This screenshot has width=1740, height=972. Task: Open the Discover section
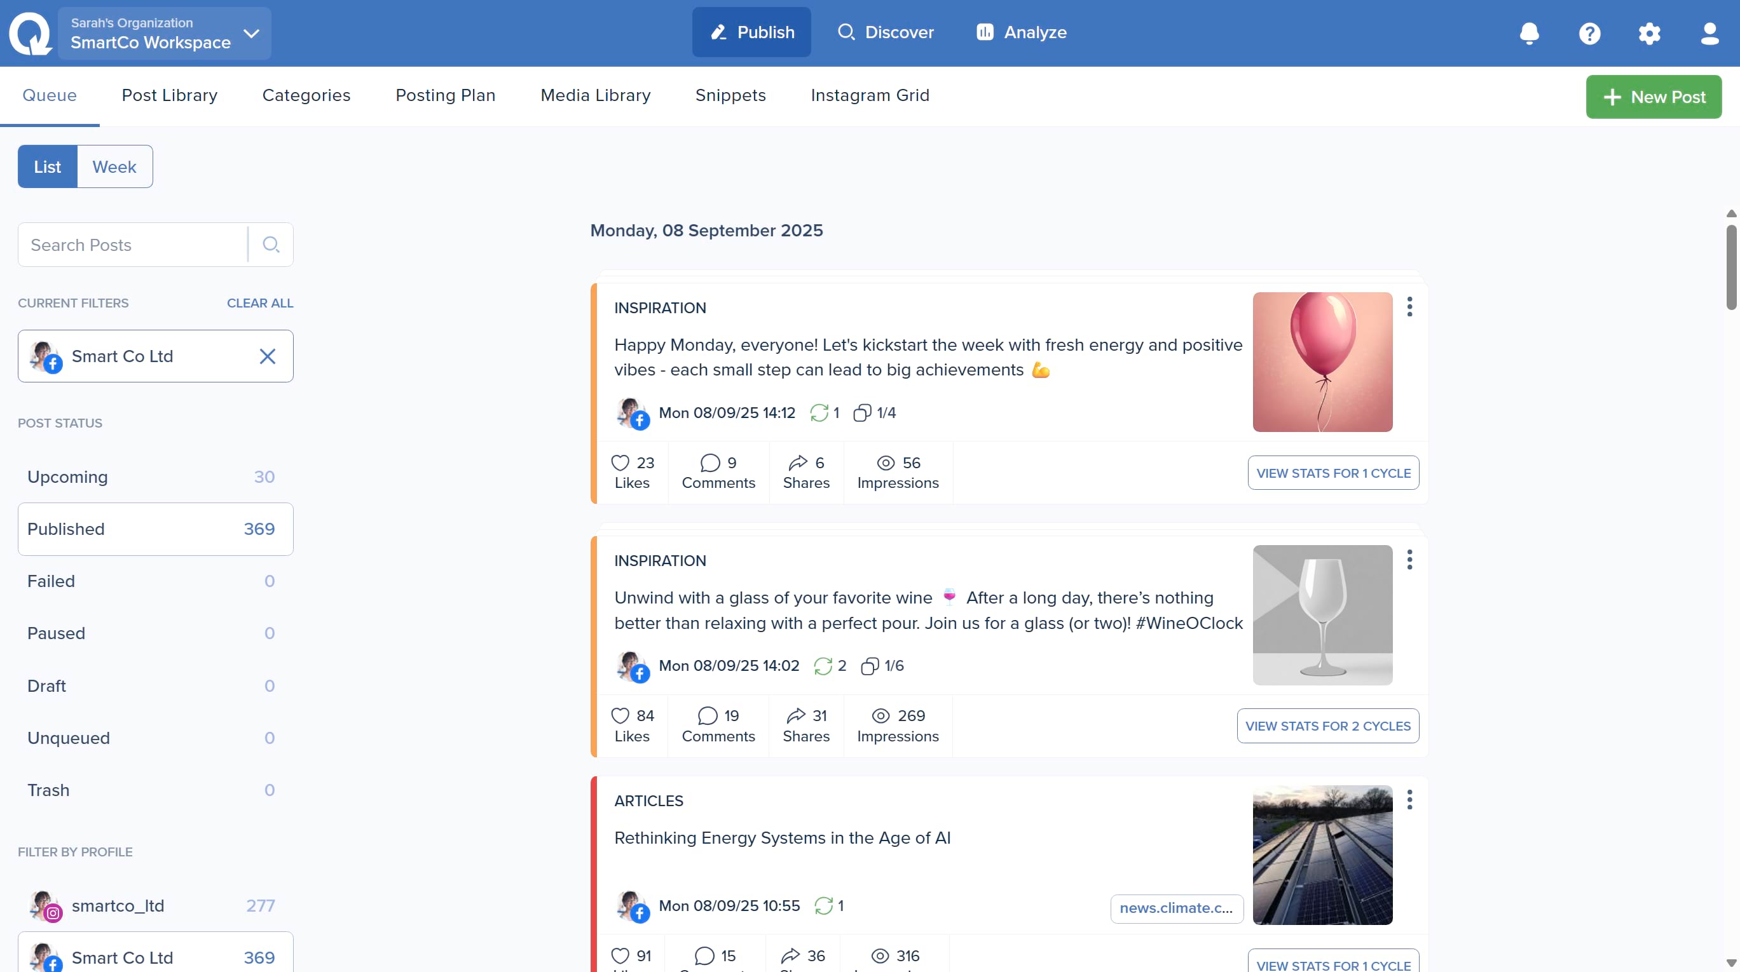(x=886, y=32)
